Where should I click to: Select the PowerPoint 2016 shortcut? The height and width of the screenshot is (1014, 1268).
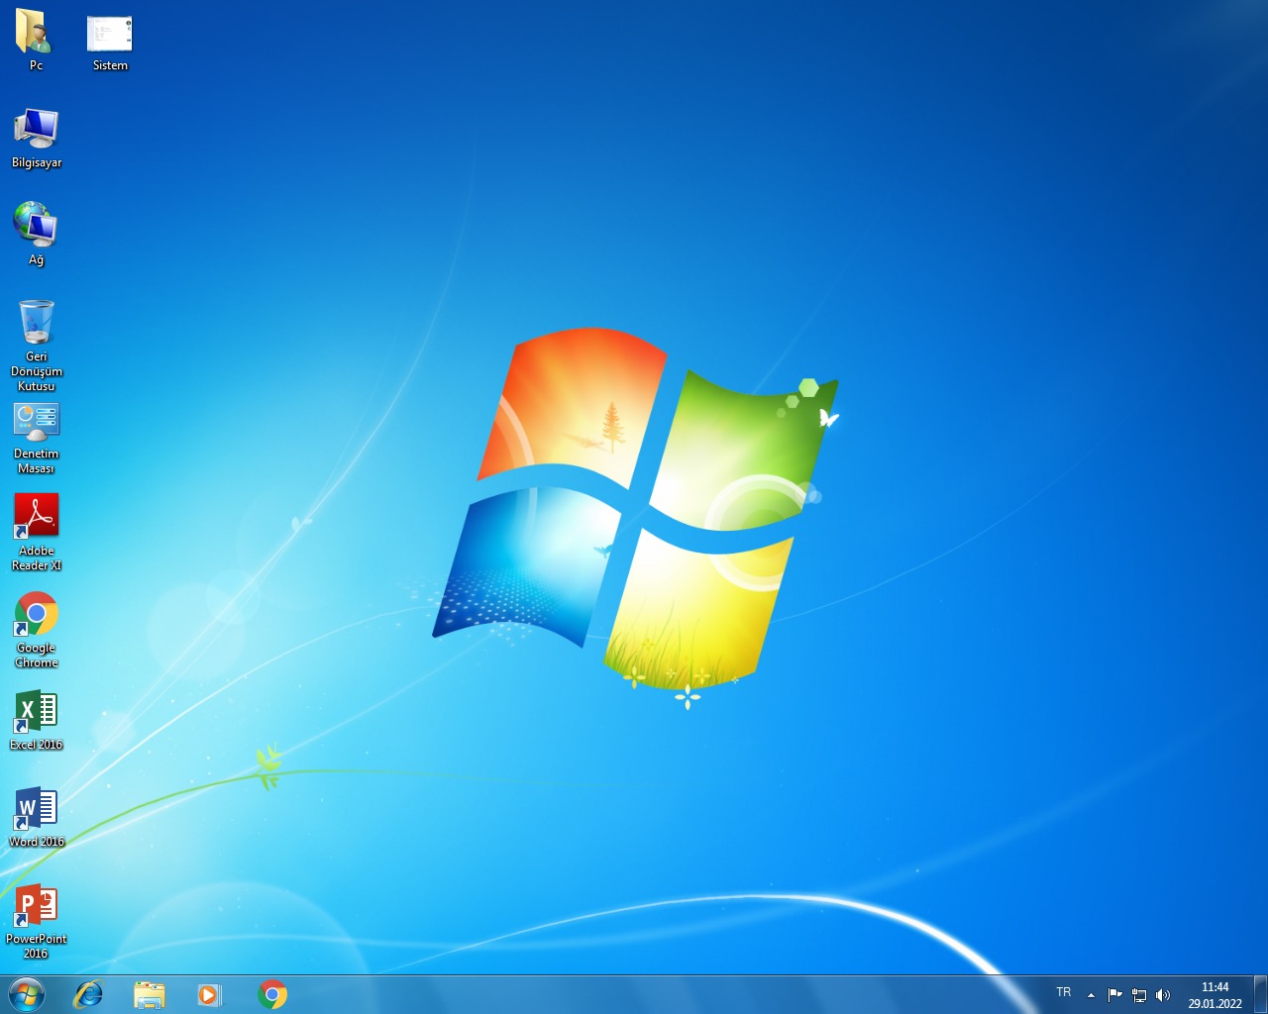(37, 921)
